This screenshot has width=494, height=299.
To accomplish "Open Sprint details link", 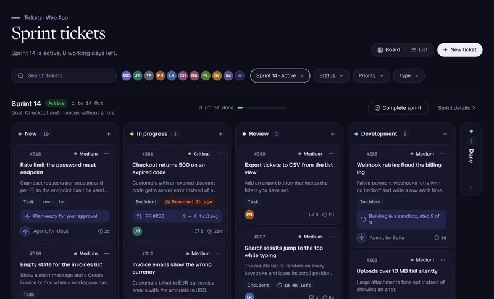I will (x=456, y=107).
